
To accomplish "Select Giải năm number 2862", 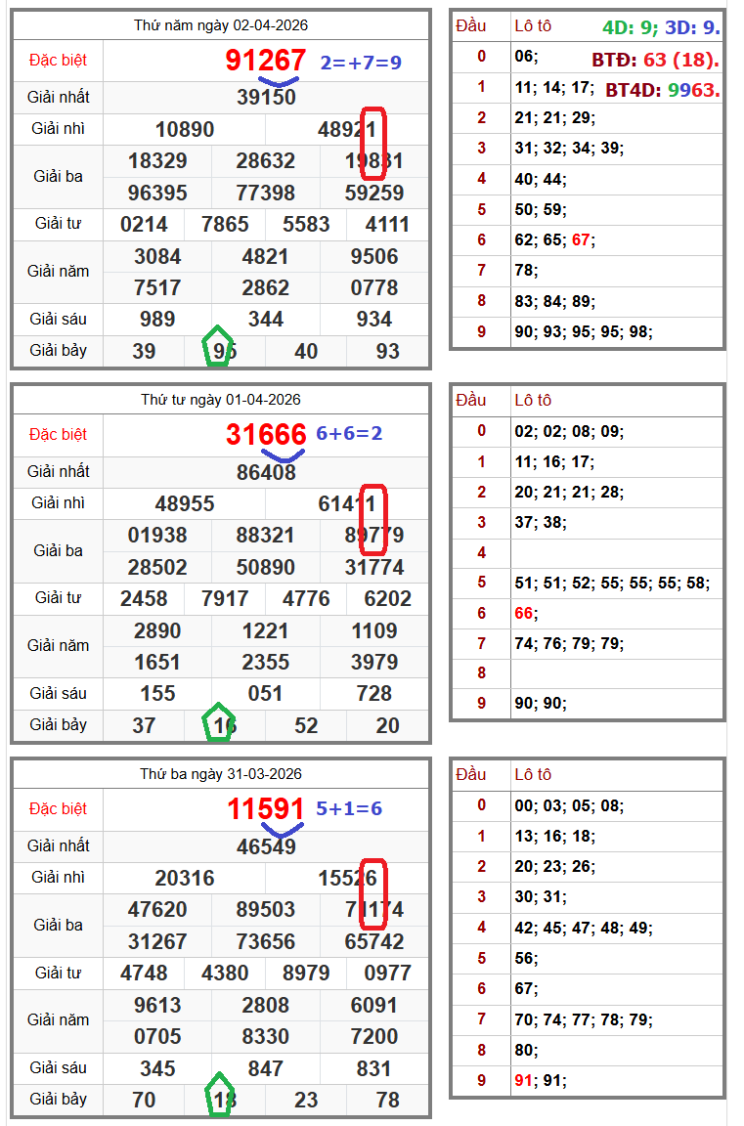I will 266,288.
